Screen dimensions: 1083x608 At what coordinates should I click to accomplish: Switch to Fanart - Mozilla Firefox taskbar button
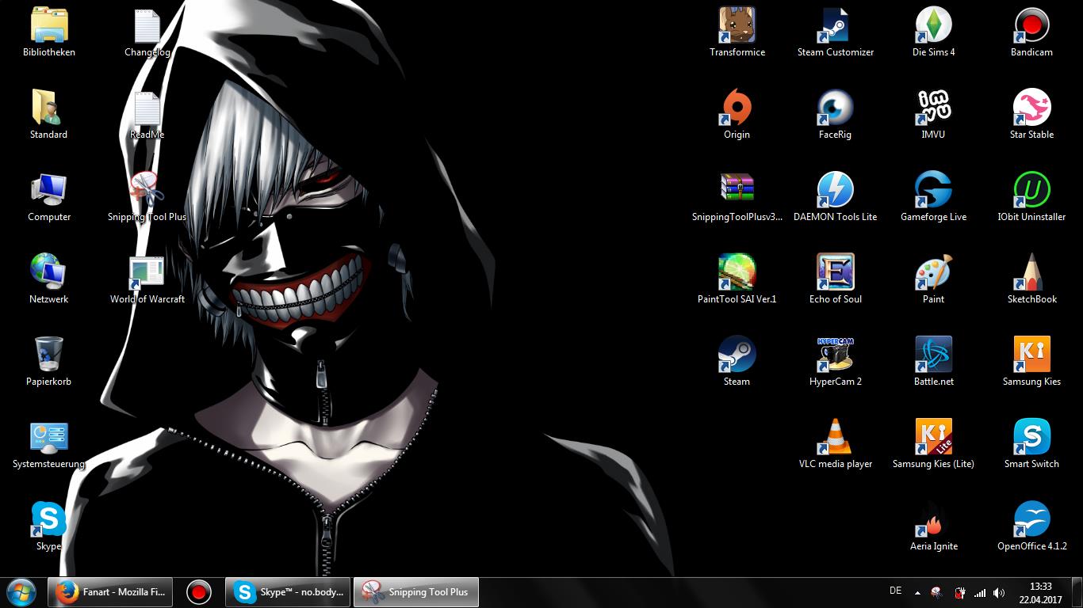point(110,592)
